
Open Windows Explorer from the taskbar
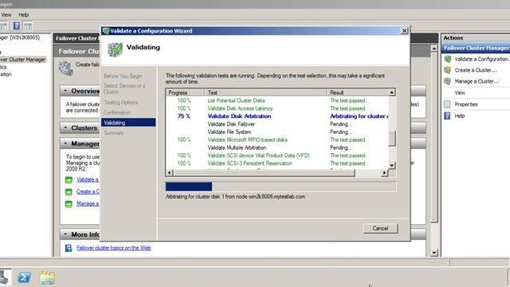point(48,277)
